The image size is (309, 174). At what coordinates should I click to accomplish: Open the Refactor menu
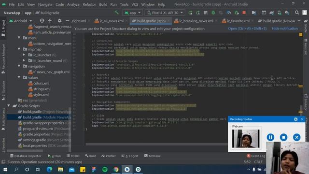pyautogui.click(x=89, y=4)
